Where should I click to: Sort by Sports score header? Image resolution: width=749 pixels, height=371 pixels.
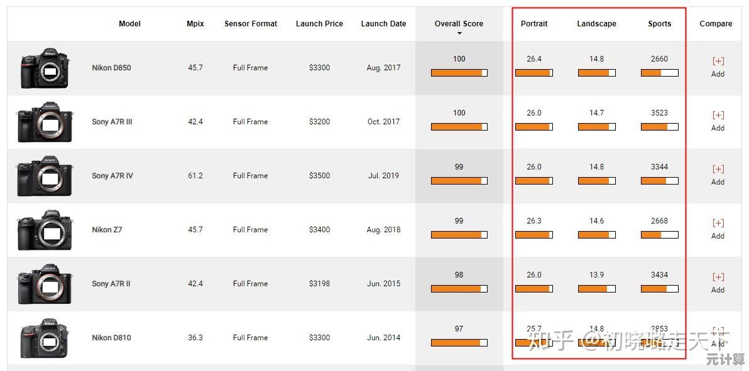click(659, 24)
